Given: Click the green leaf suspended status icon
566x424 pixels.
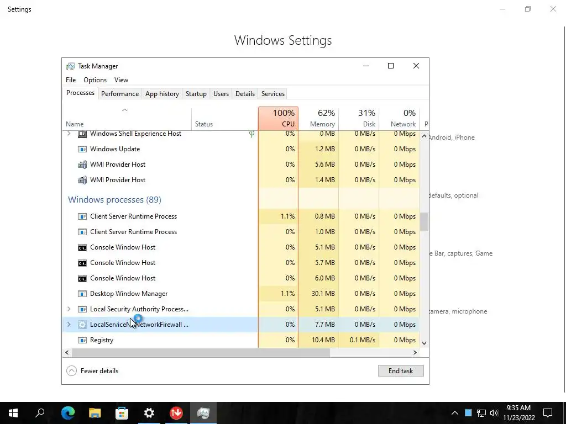Looking at the screenshot, I should [251, 134].
